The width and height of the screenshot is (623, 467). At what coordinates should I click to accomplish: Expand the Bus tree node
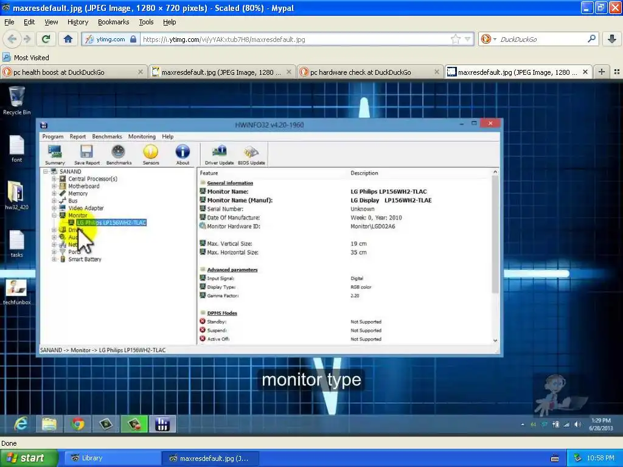pos(54,201)
